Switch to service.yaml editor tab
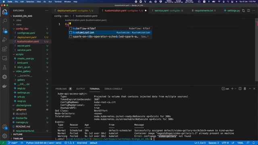This screenshot has height=145, width=258. point(167,10)
